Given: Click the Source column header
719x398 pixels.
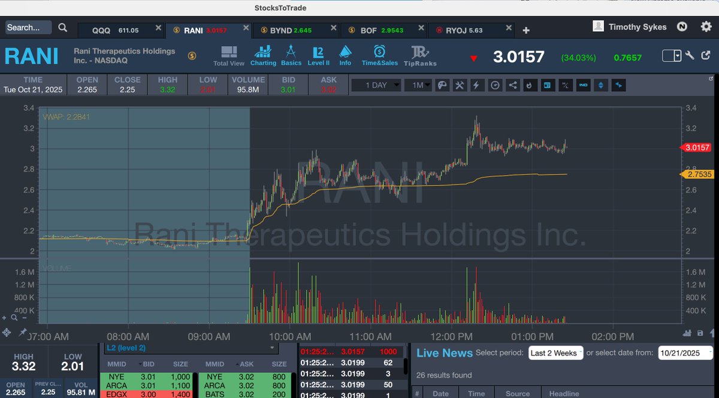Looking at the screenshot, I should coord(517,394).
